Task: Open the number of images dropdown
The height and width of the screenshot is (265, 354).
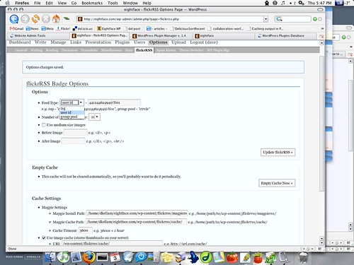Action: pos(94,117)
